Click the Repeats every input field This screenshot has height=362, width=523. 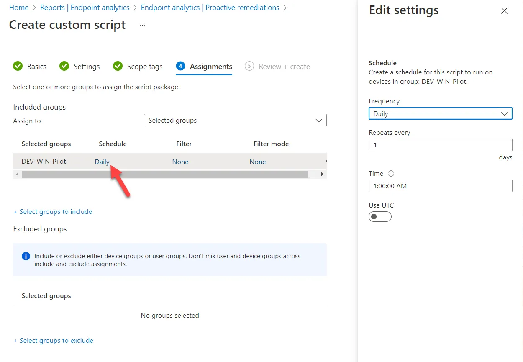pyautogui.click(x=440, y=145)
